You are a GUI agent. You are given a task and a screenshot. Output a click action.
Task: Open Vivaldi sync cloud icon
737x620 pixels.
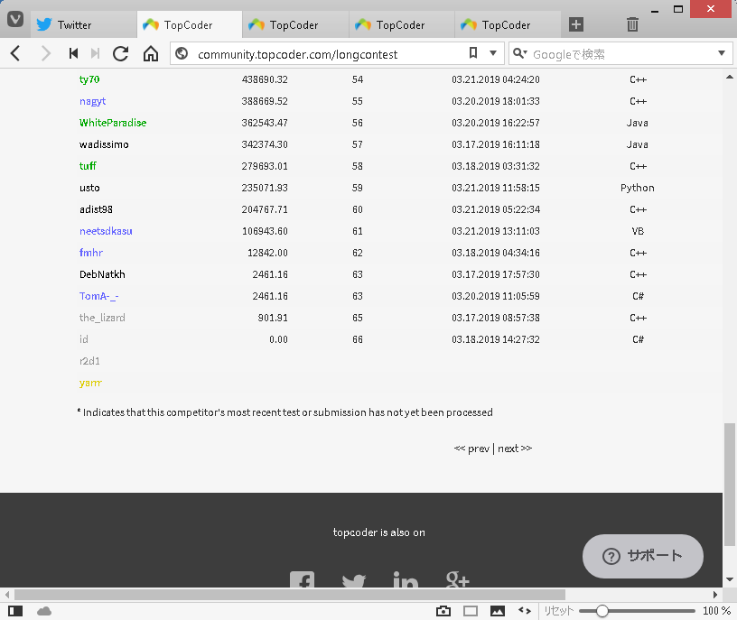point(44,611)
